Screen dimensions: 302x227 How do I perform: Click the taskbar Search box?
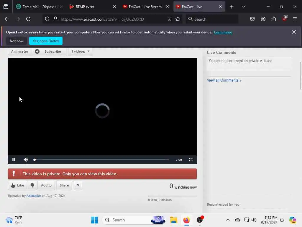coord(134,220)
